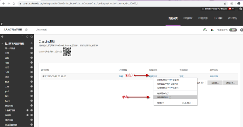Image resolution: width=243 pixels, height=127 pixels.
Task: Open the 我的资源 tab
Action: point(203,18)
